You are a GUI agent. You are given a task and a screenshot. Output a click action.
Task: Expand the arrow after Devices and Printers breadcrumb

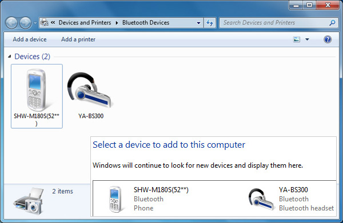(x=117, y=23)
